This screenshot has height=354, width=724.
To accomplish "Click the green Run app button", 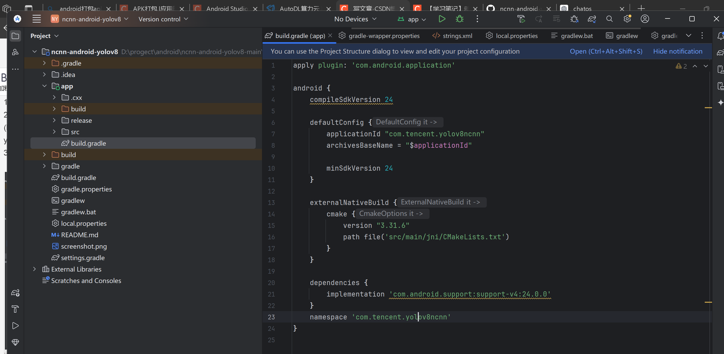I will (x=442, y=19).
